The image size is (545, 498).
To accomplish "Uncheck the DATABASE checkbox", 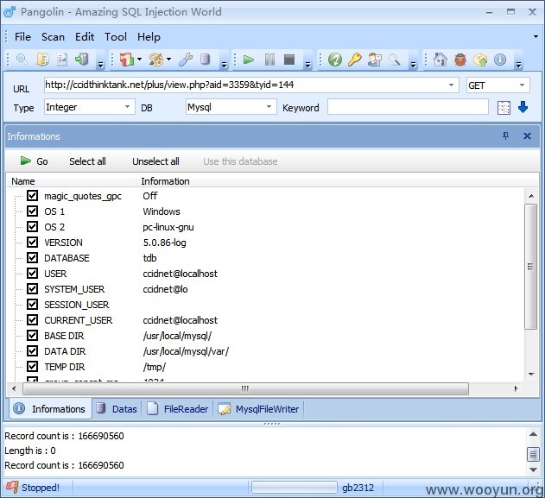I will click(x=32, y=258).
